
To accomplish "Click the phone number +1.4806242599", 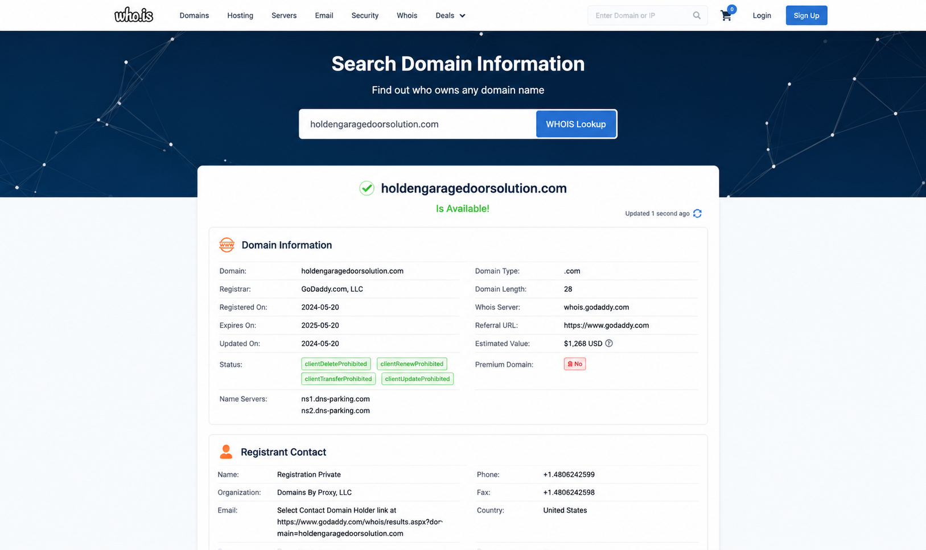I will click(x=569, y=474).
